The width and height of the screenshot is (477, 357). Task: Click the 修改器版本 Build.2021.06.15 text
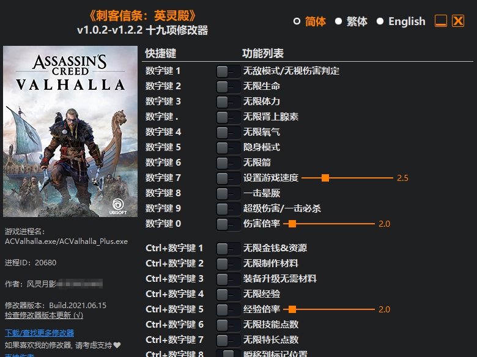pos(56,305)
